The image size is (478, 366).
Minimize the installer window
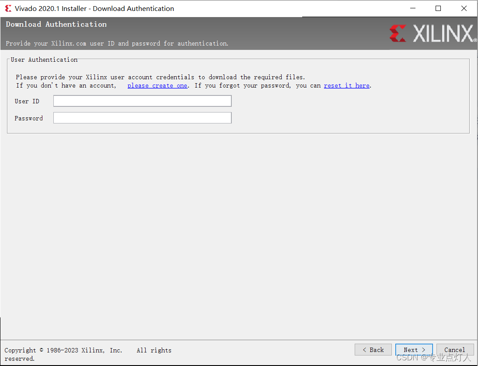click(413, 8)
